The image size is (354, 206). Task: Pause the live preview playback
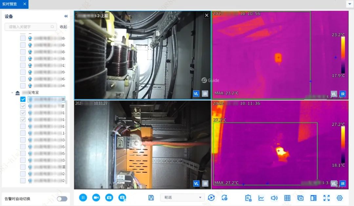coord(83,197)
